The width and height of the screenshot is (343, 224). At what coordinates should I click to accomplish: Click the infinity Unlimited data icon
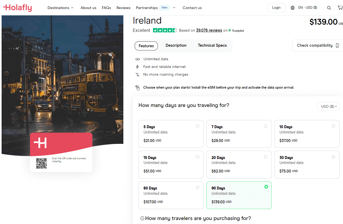(137, 59)
